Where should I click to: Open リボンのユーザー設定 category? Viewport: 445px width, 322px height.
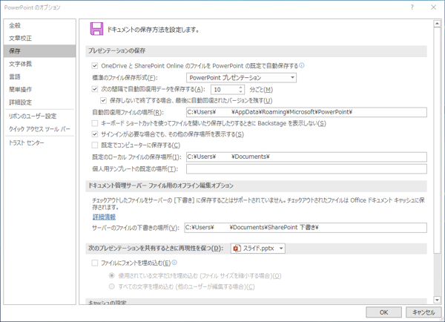pos(40,116)
